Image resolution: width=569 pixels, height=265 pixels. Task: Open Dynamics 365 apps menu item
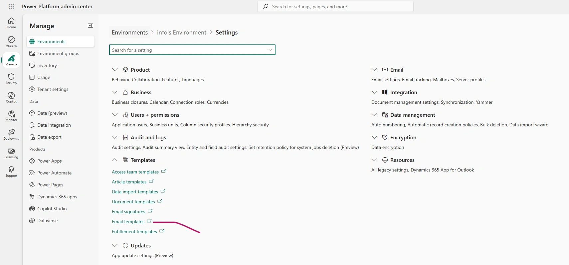61,197
